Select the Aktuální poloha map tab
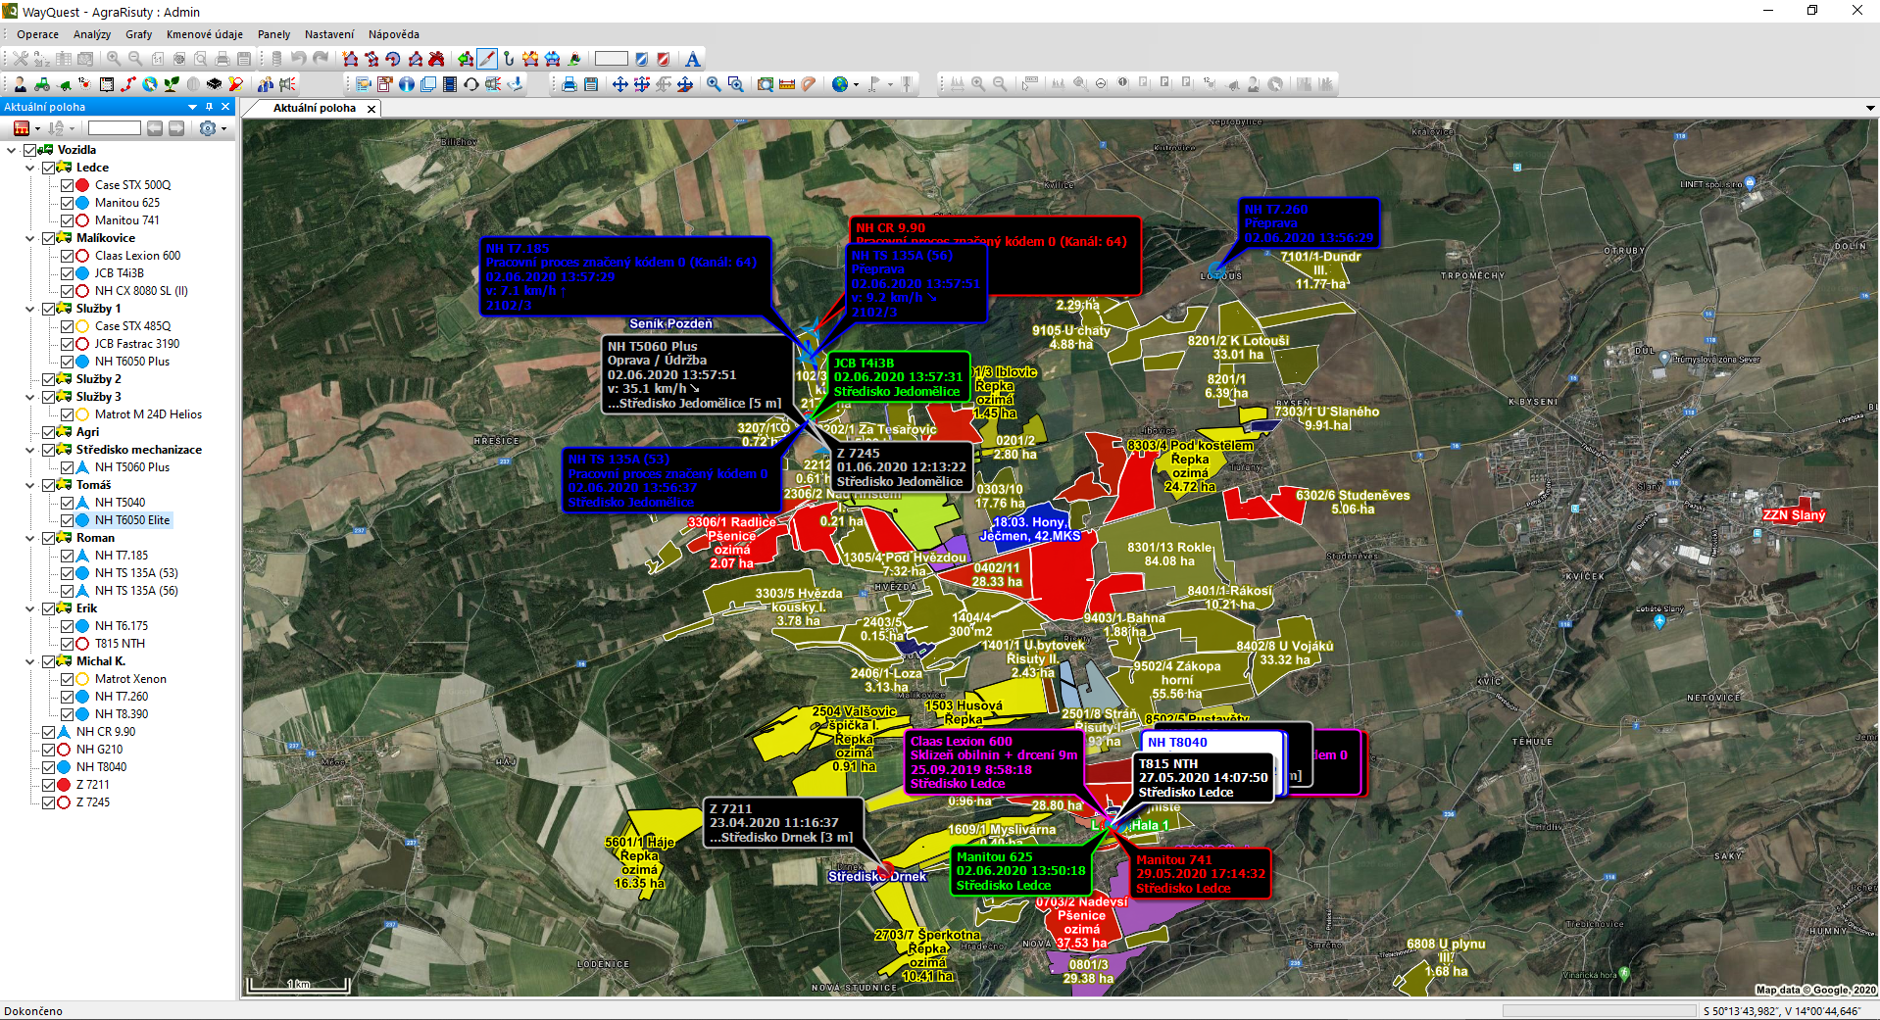The width and height of the screenshot is (1880, 1020). pyautogui.click(x=314, y=108)
